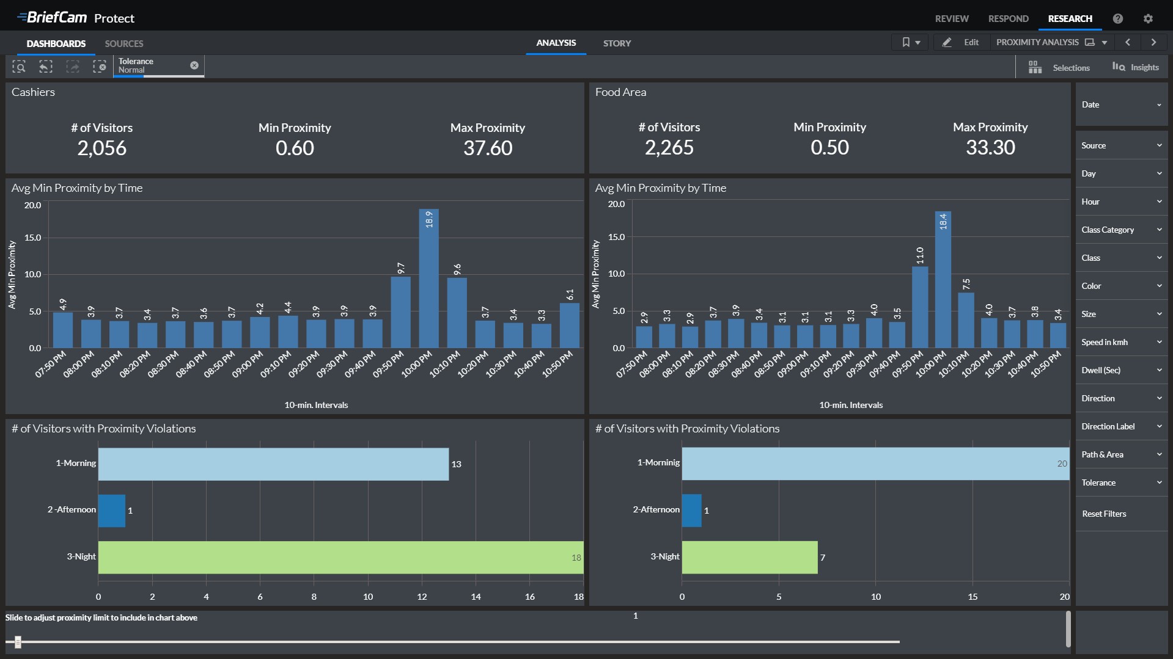The width and height of the screenshot is (1173, 659).
Task: Select the 18.4 bar in Food Area chart
Action: coord(943,280)
